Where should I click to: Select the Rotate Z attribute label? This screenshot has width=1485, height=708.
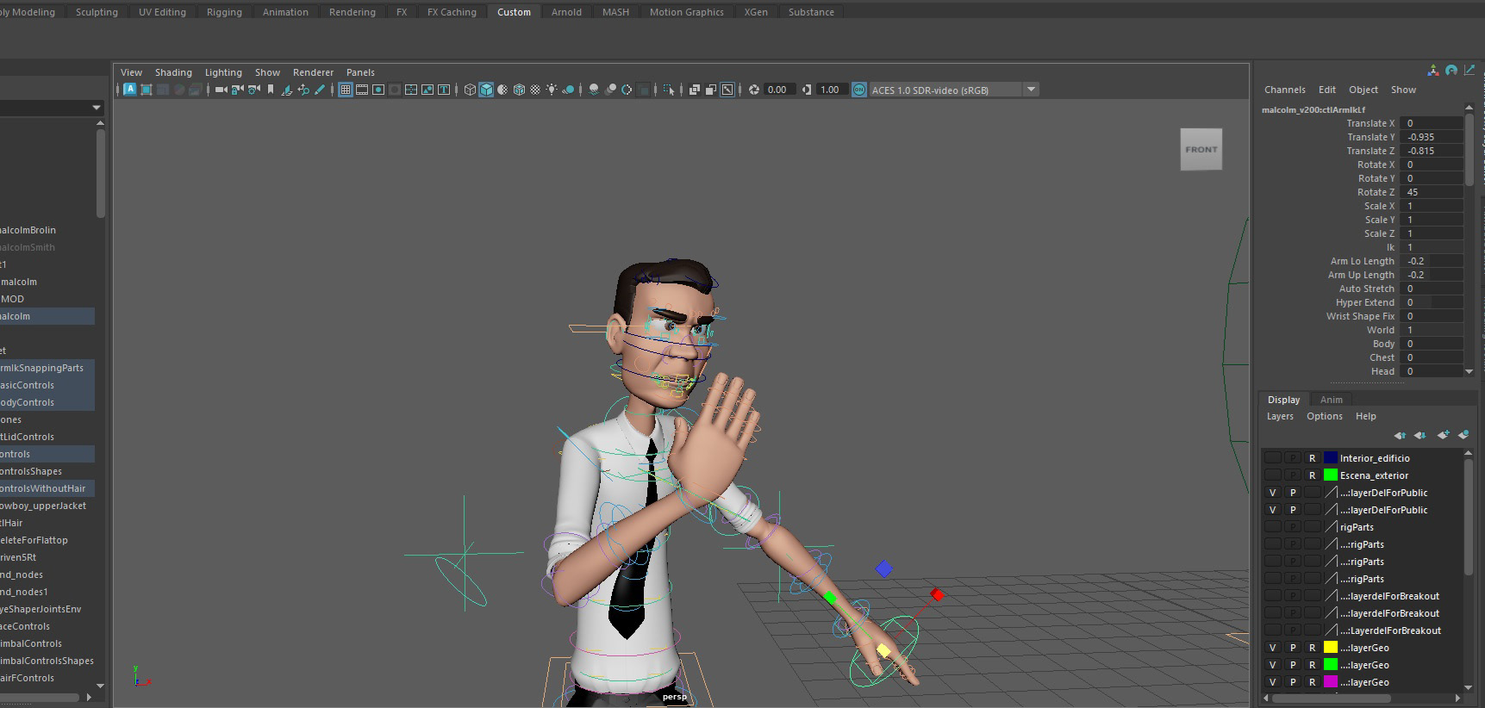1376,192
